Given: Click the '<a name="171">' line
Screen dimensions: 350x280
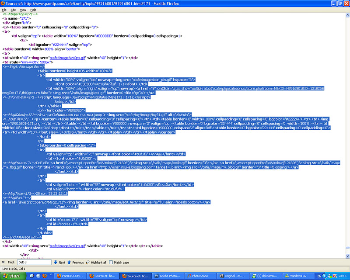Looking at the screenshot, I should tap(17, 18).
